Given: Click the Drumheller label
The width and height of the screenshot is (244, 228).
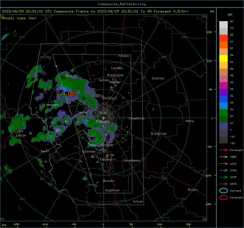Looking at the screenshot, I should 159,134.
